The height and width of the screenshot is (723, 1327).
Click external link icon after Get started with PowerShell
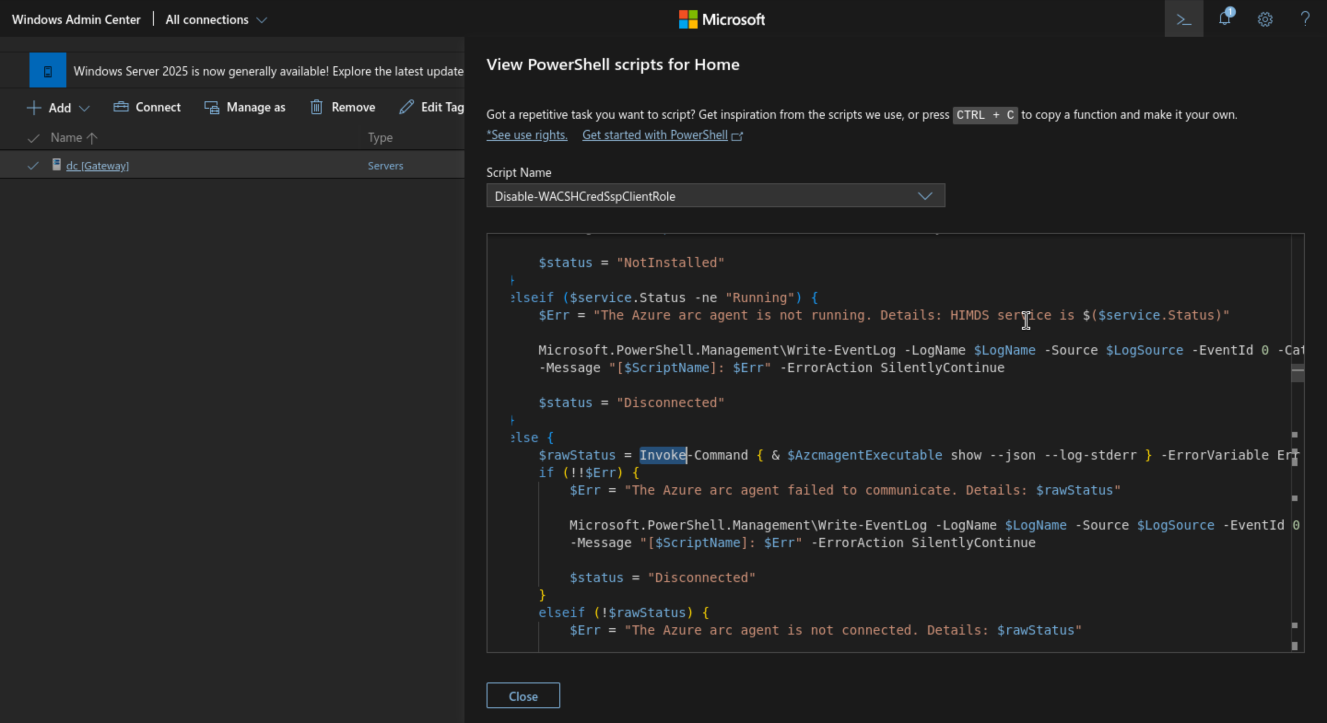point(737,135)
